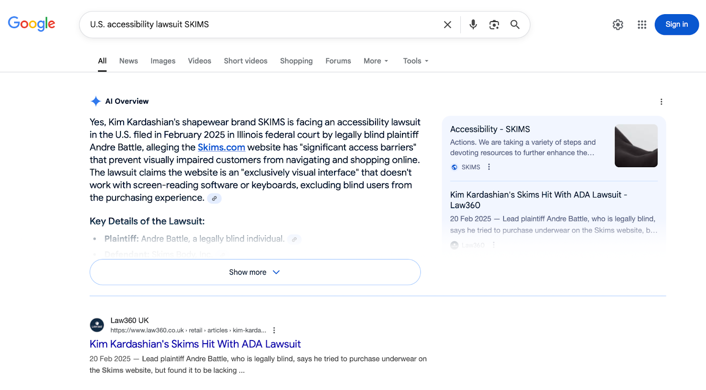Expand the More dropdown
Viewport: 706px width, 390px height.
click(376, 61)
